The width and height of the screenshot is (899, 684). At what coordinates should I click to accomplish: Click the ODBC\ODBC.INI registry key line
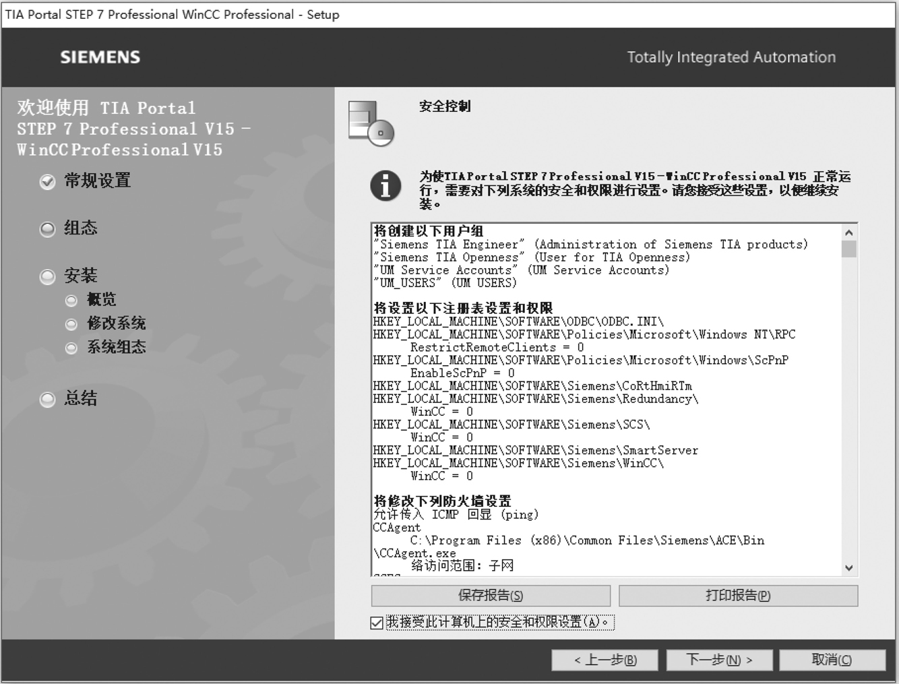tap(518, 321)
